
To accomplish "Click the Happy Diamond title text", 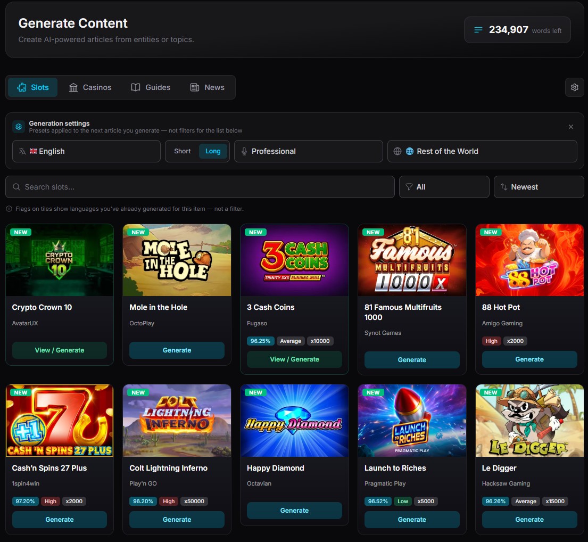I will pos(275,468).
